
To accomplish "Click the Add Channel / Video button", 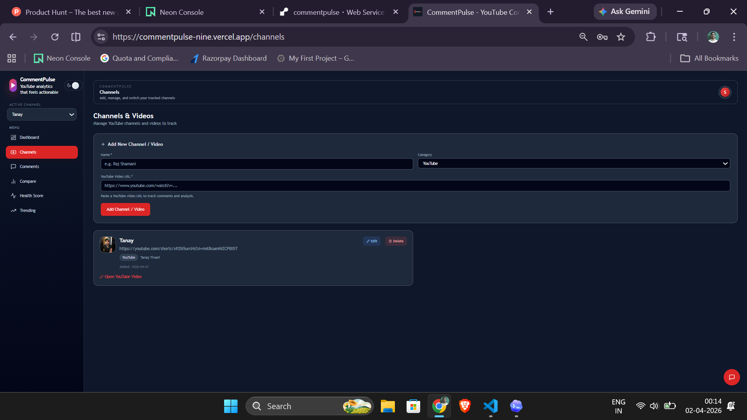I will pos(125,209).
